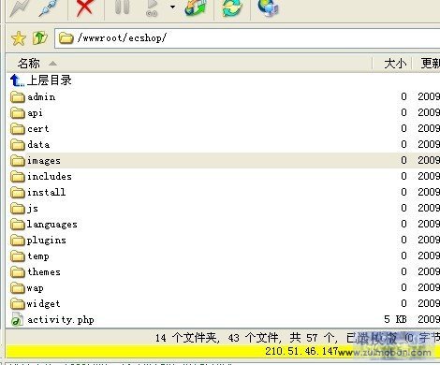This screenshot has height=365, width=440.
Task: Select the plugins folder name
Action: tap(46, 241)
